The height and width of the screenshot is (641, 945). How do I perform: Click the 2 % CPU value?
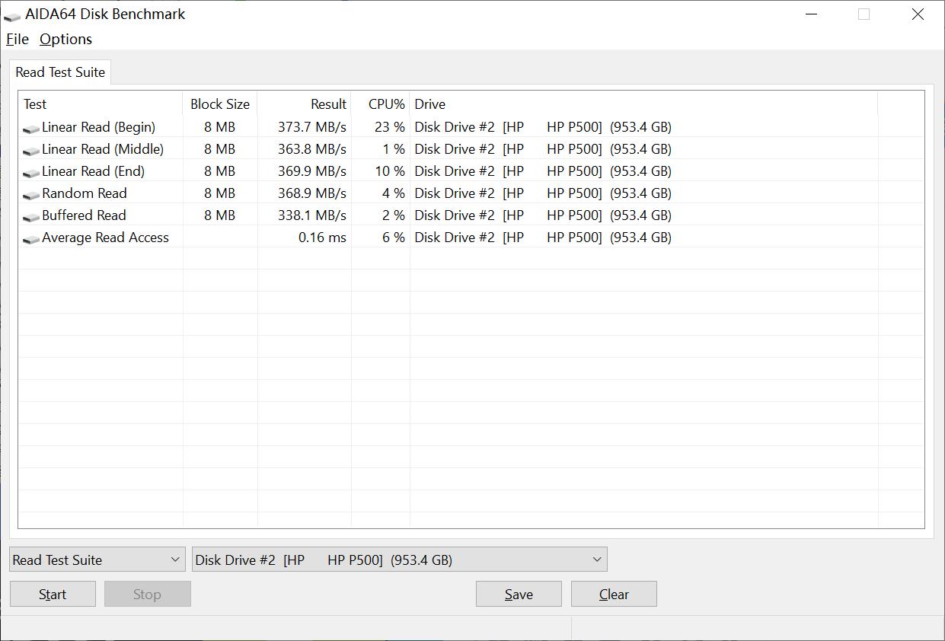(x=394, y=215)
